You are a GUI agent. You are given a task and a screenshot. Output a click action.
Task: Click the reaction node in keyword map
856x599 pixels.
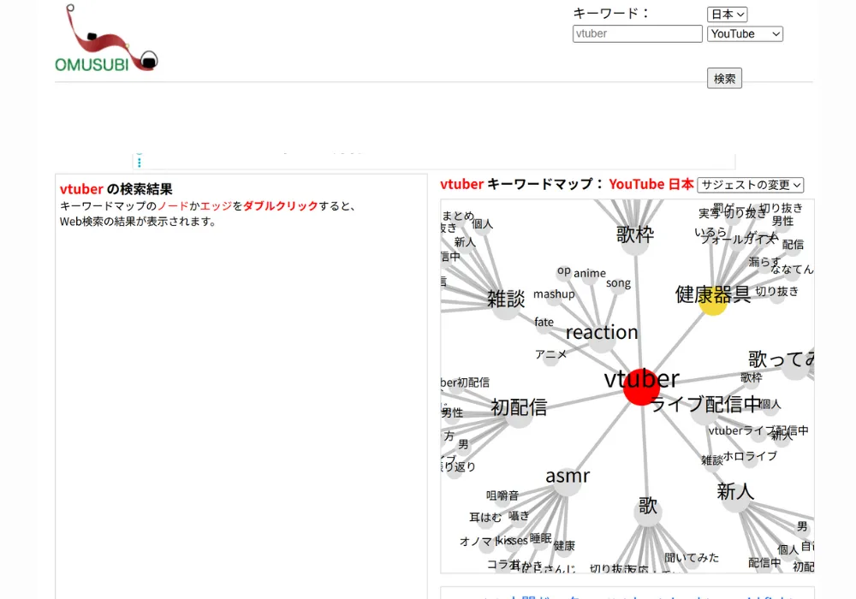point(602,333)
